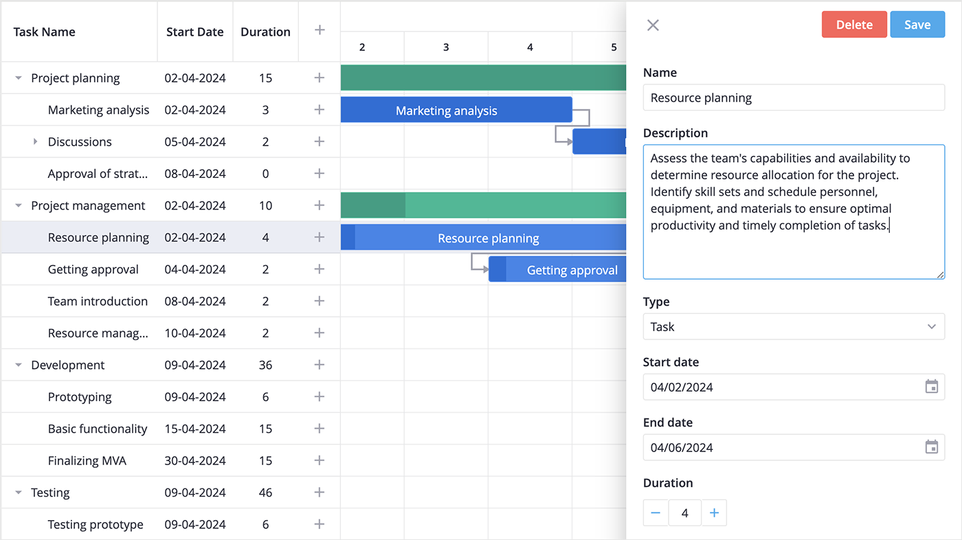Click plus icon in Getting approval row

[319, 269]
